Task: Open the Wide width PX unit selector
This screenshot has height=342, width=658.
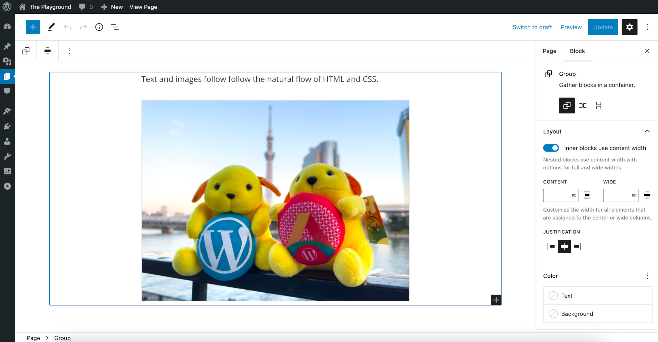Action: click(x=634, y=195)
